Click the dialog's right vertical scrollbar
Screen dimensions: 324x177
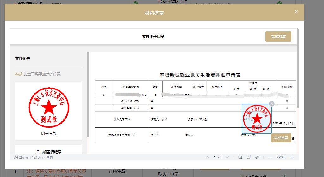click(x=297, y=69)
